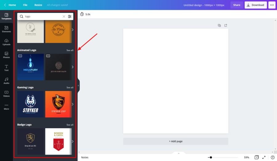Select the Megafury animated logo template

pos(30,67)
